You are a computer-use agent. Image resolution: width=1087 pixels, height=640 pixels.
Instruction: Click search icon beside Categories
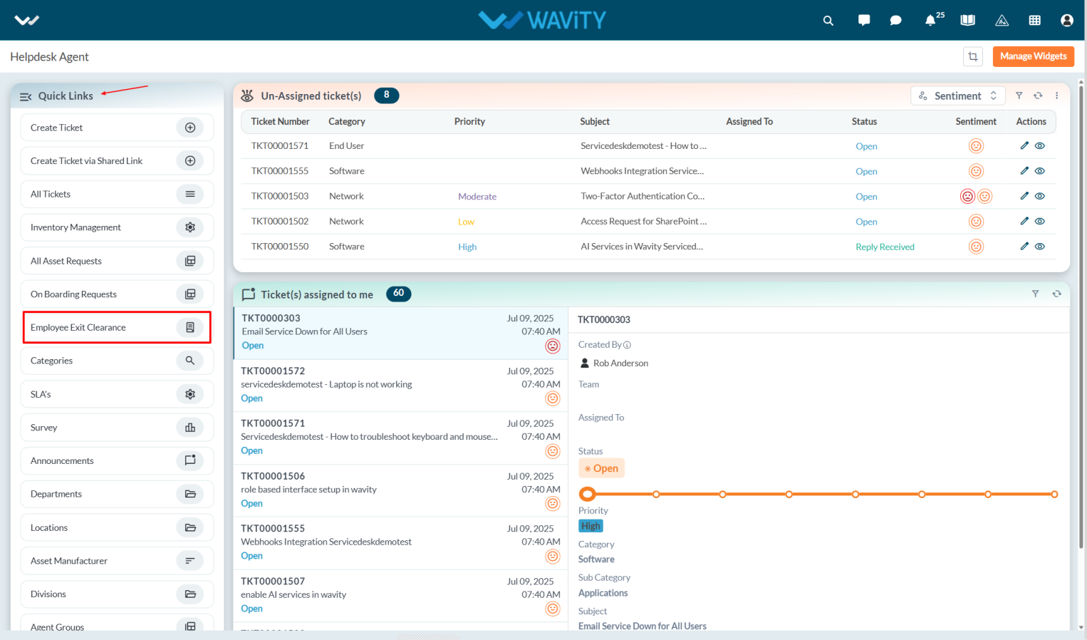pos(190,361)
